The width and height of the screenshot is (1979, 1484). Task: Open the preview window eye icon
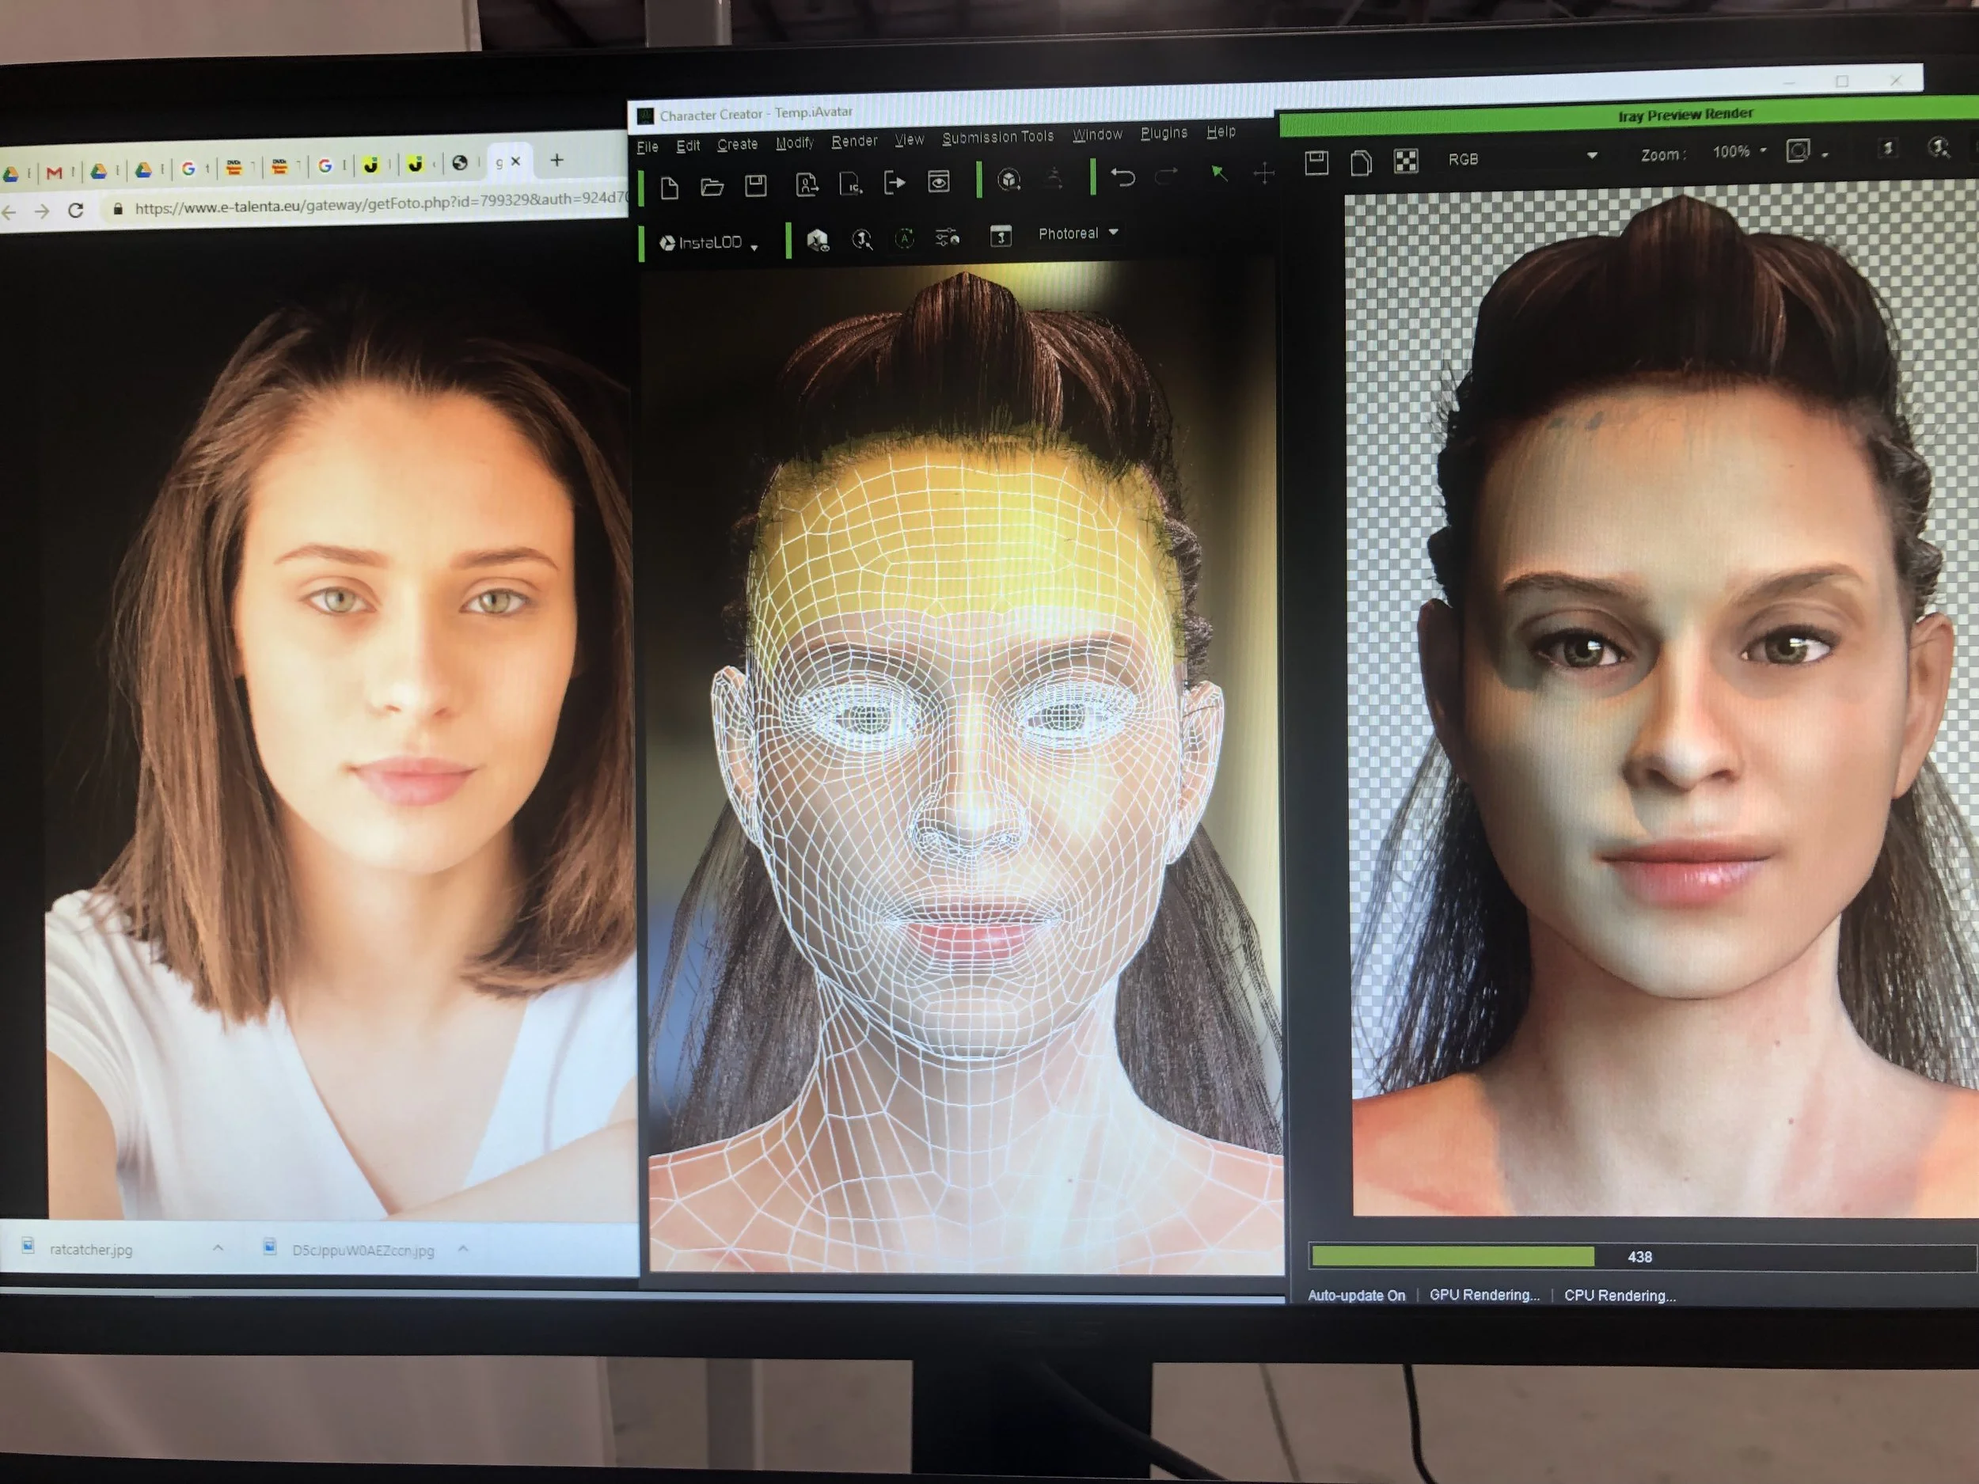tap(939, 181)
